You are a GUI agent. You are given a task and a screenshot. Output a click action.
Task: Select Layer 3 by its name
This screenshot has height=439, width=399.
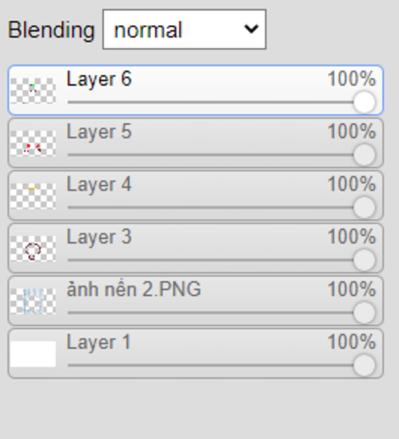tap(99, 237)
